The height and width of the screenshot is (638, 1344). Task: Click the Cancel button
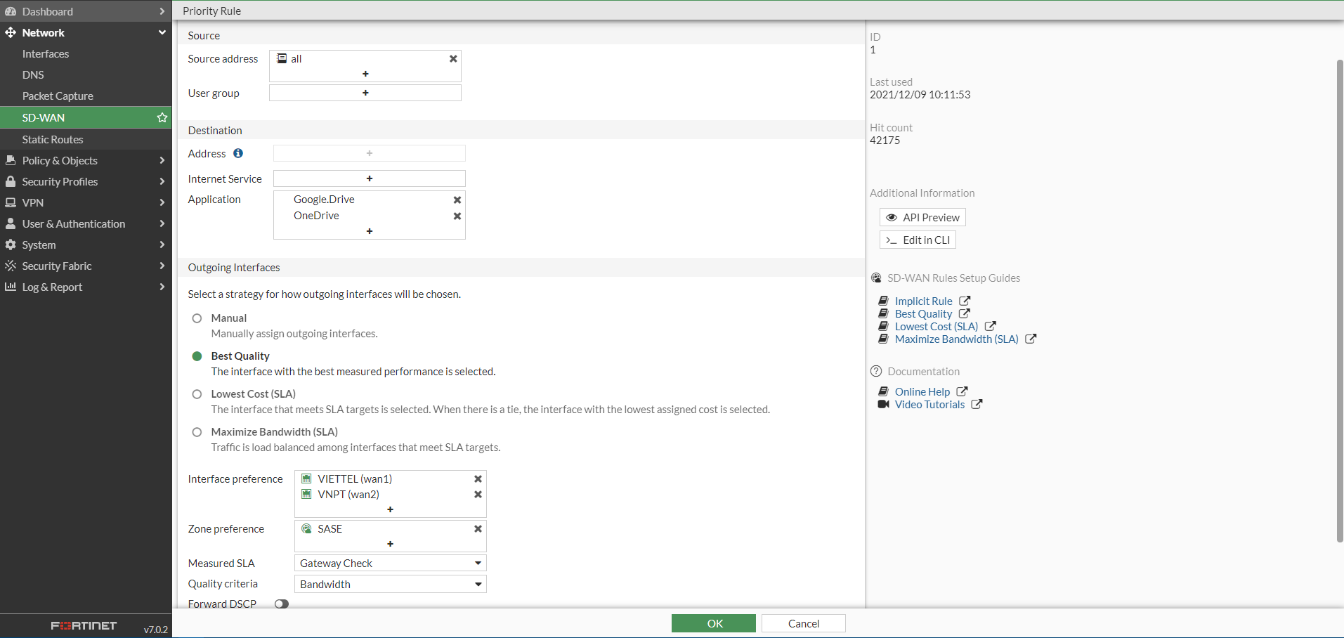[x=804, y=623]
